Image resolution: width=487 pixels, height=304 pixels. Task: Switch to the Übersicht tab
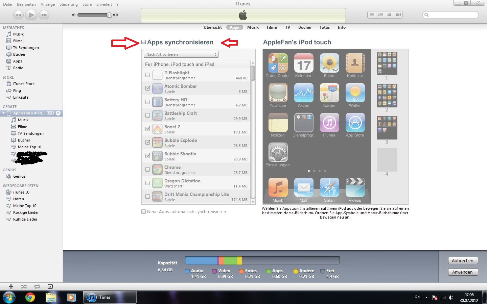point(213,27)
